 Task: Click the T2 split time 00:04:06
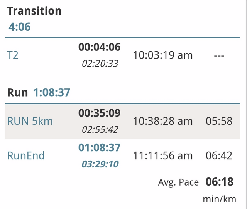click(x=100, y=47)
